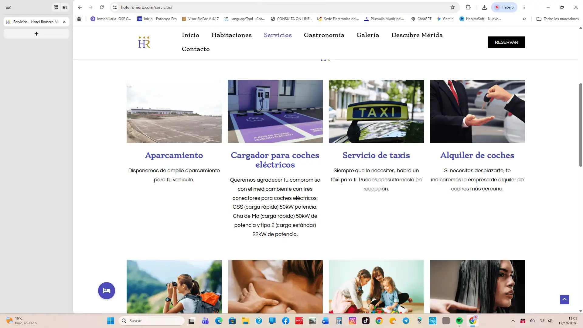The width and height of the screenshot is (583, 328).
Task: Click the Alquiler de coches heading
Action: coord(477,155)
